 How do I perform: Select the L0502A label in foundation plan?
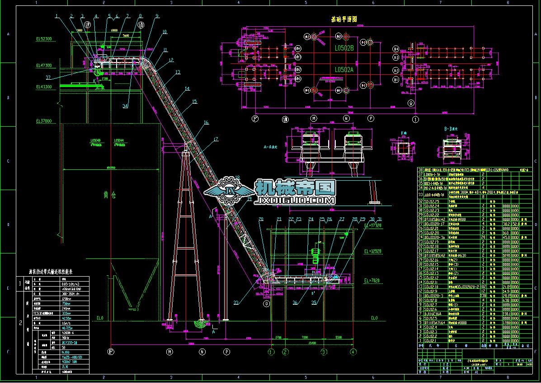click(344, 70)
